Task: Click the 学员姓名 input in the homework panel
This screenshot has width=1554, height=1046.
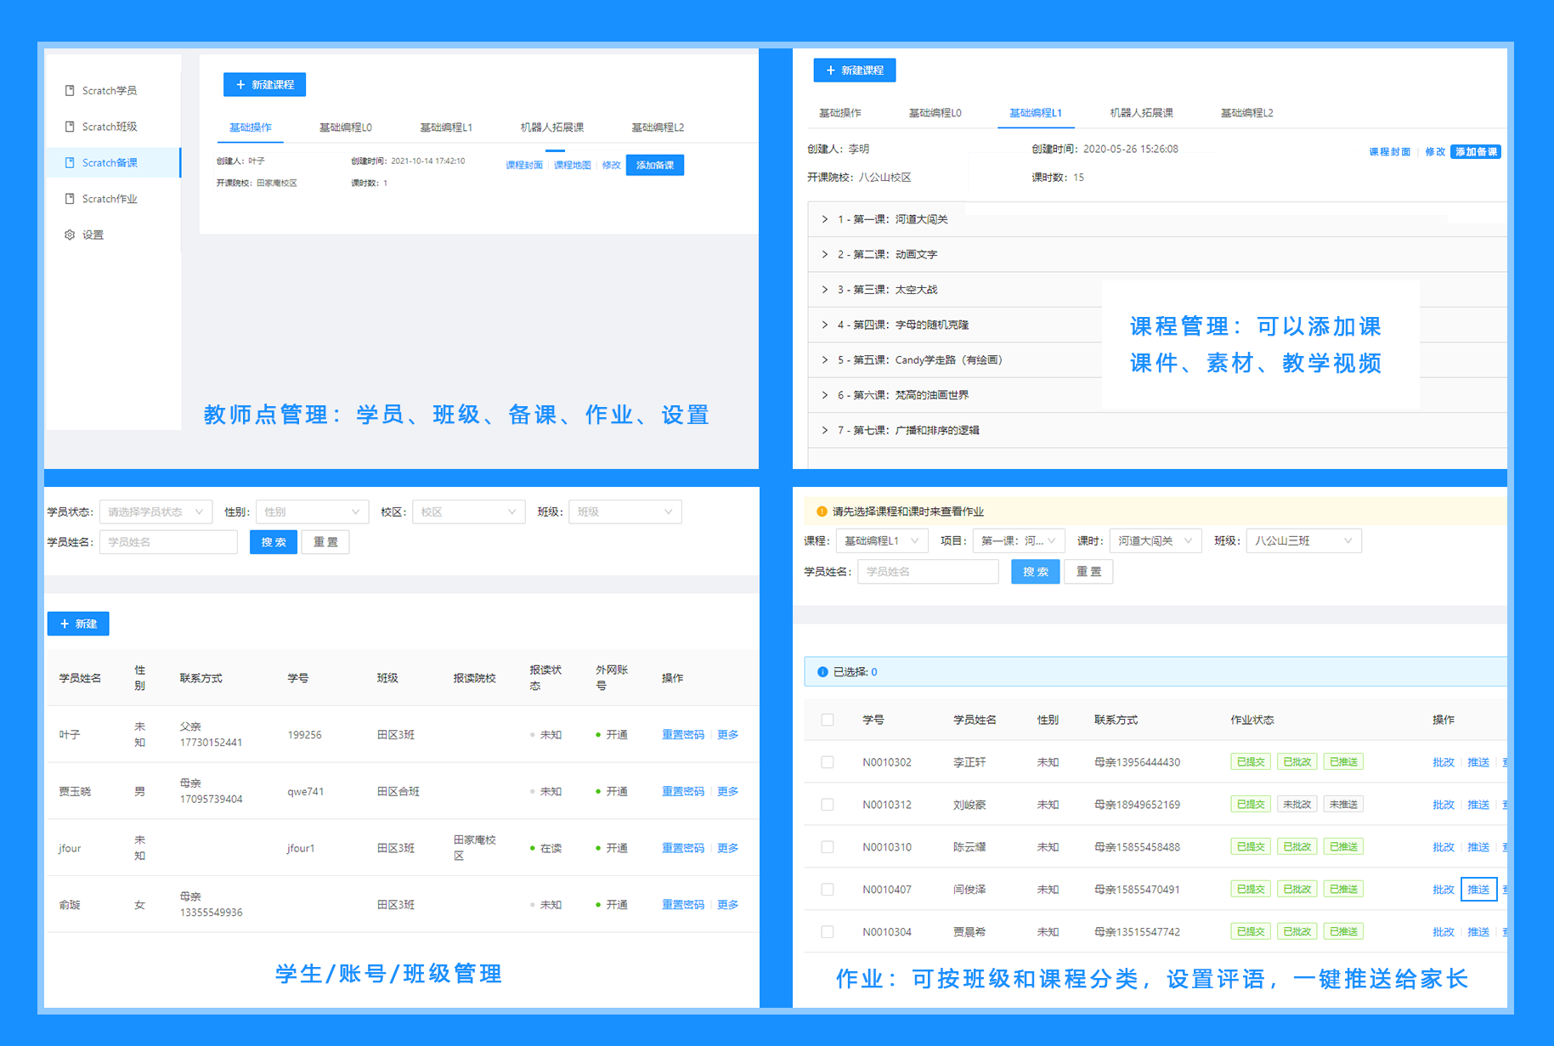Action: 929,572
